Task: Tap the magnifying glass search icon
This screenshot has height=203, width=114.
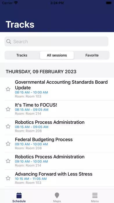Action: (x=9, y=41)
